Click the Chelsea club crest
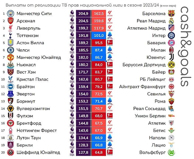The width and height of the screenshot is (194, 159). 10,50
